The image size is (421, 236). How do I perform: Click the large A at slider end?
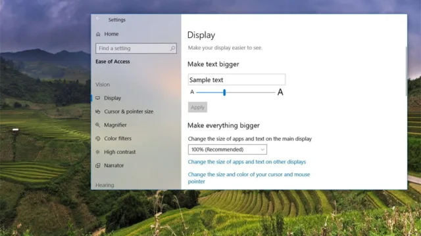point(280,92)
